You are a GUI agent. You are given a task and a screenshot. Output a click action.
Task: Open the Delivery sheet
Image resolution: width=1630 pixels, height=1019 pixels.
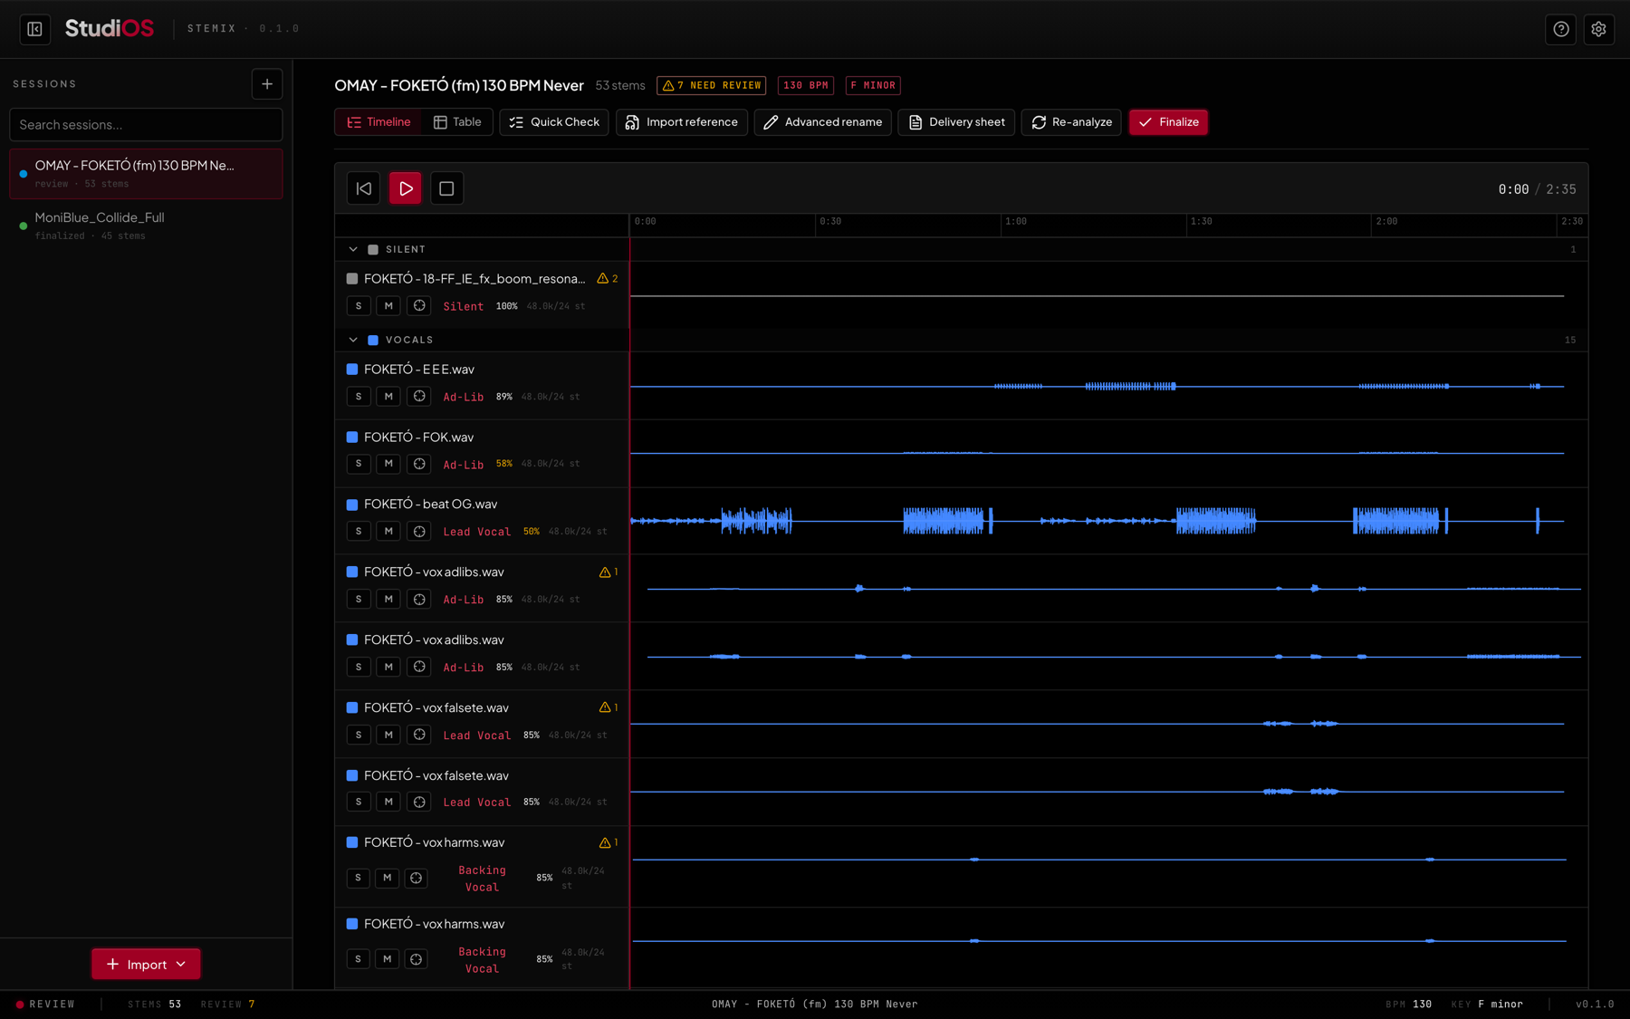(x=956, y=122)
